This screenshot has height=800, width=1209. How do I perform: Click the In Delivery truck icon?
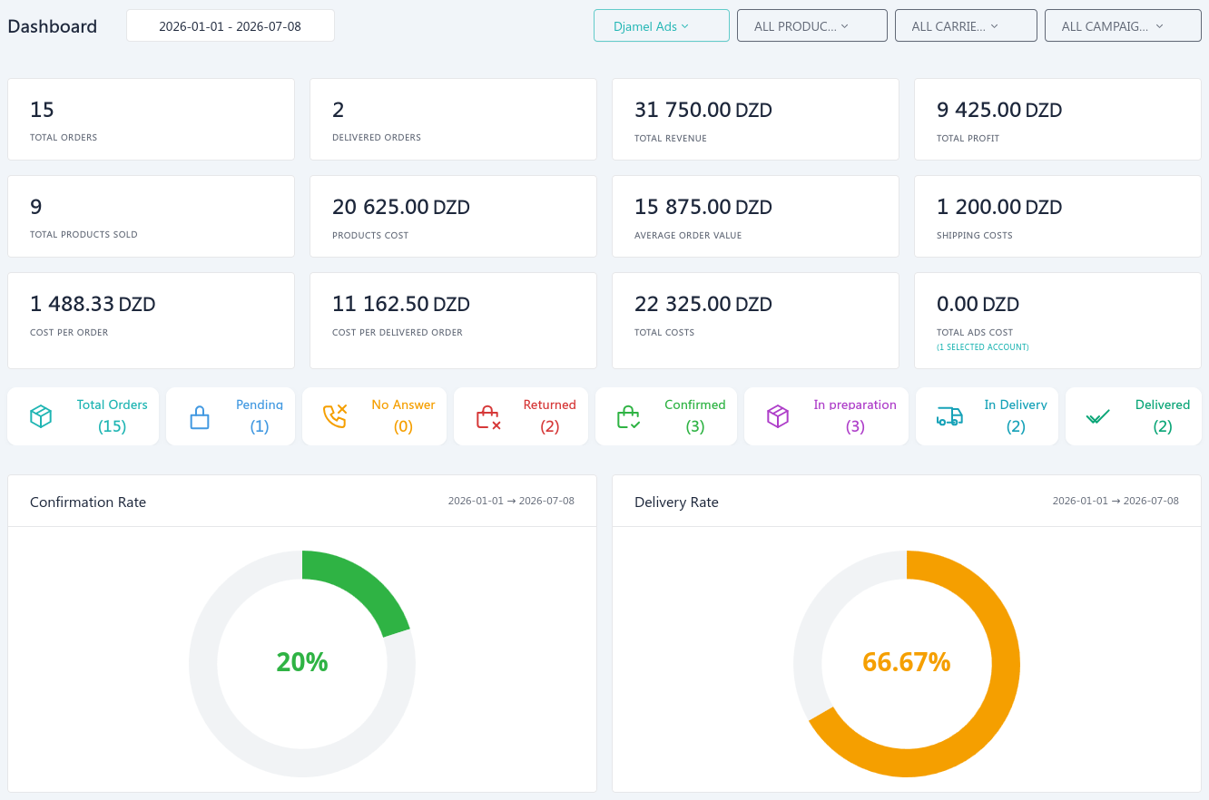coord(949,416)
